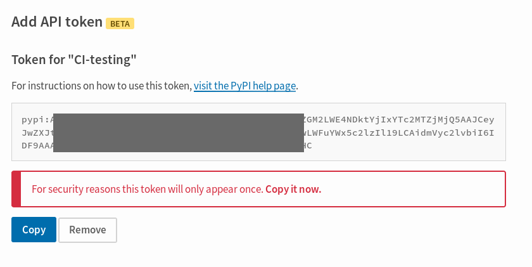Screen dimensions: 532x267
Task: Click the bold "Copy it now." text
Action: (293, 189)
